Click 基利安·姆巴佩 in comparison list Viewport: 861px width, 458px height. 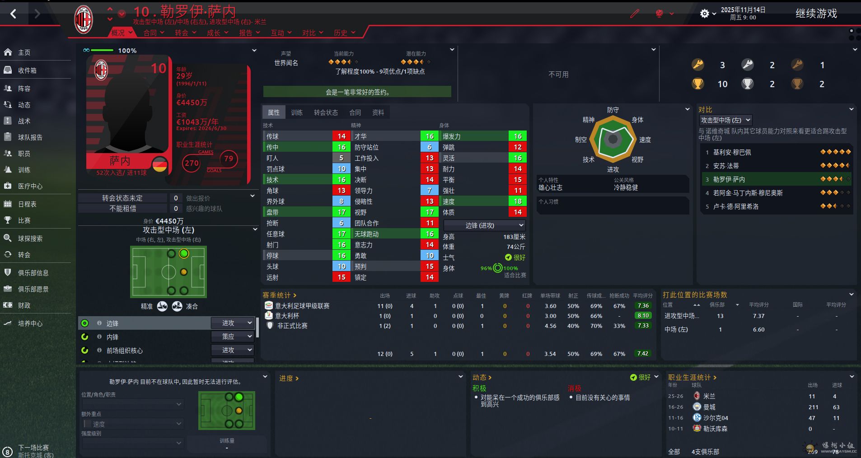pyautogui.click(x=732, y=153)
